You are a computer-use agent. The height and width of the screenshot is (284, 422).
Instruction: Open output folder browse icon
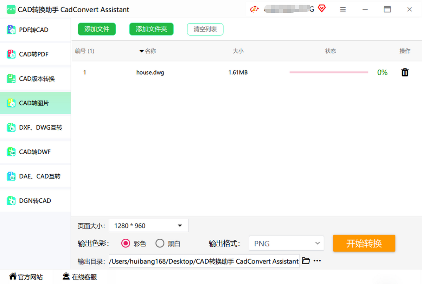coord(306,261)
